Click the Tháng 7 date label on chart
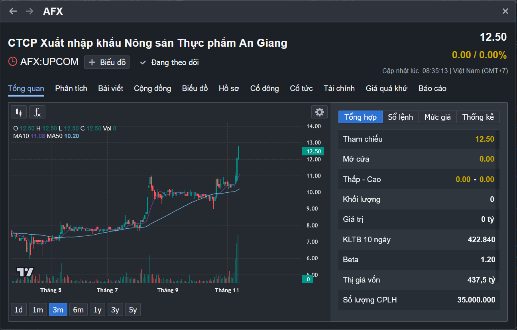This screenshot has width=517, height=330. [x=107, y=290]
